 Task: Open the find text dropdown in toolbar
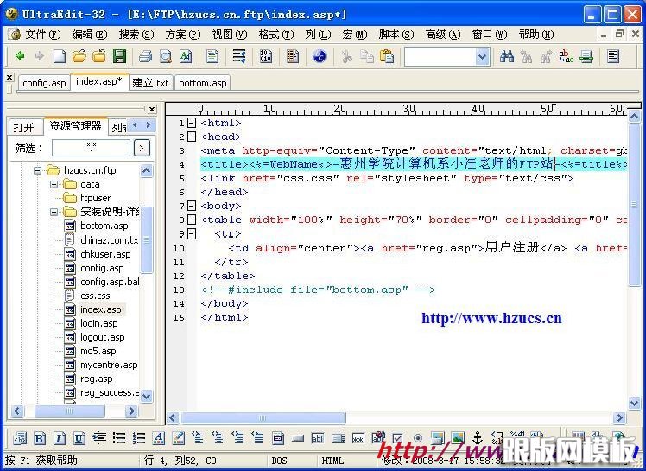tap(482, 56)
